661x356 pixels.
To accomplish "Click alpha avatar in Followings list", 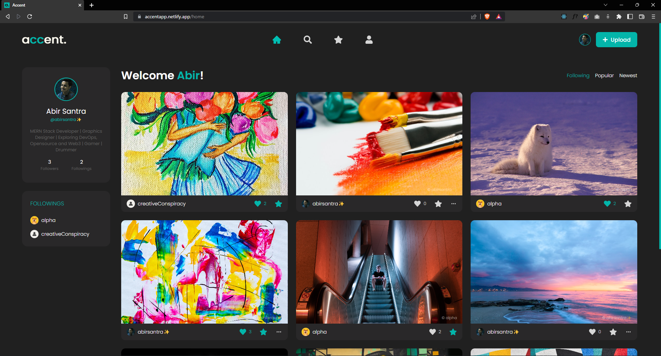I will pos(34,220).
